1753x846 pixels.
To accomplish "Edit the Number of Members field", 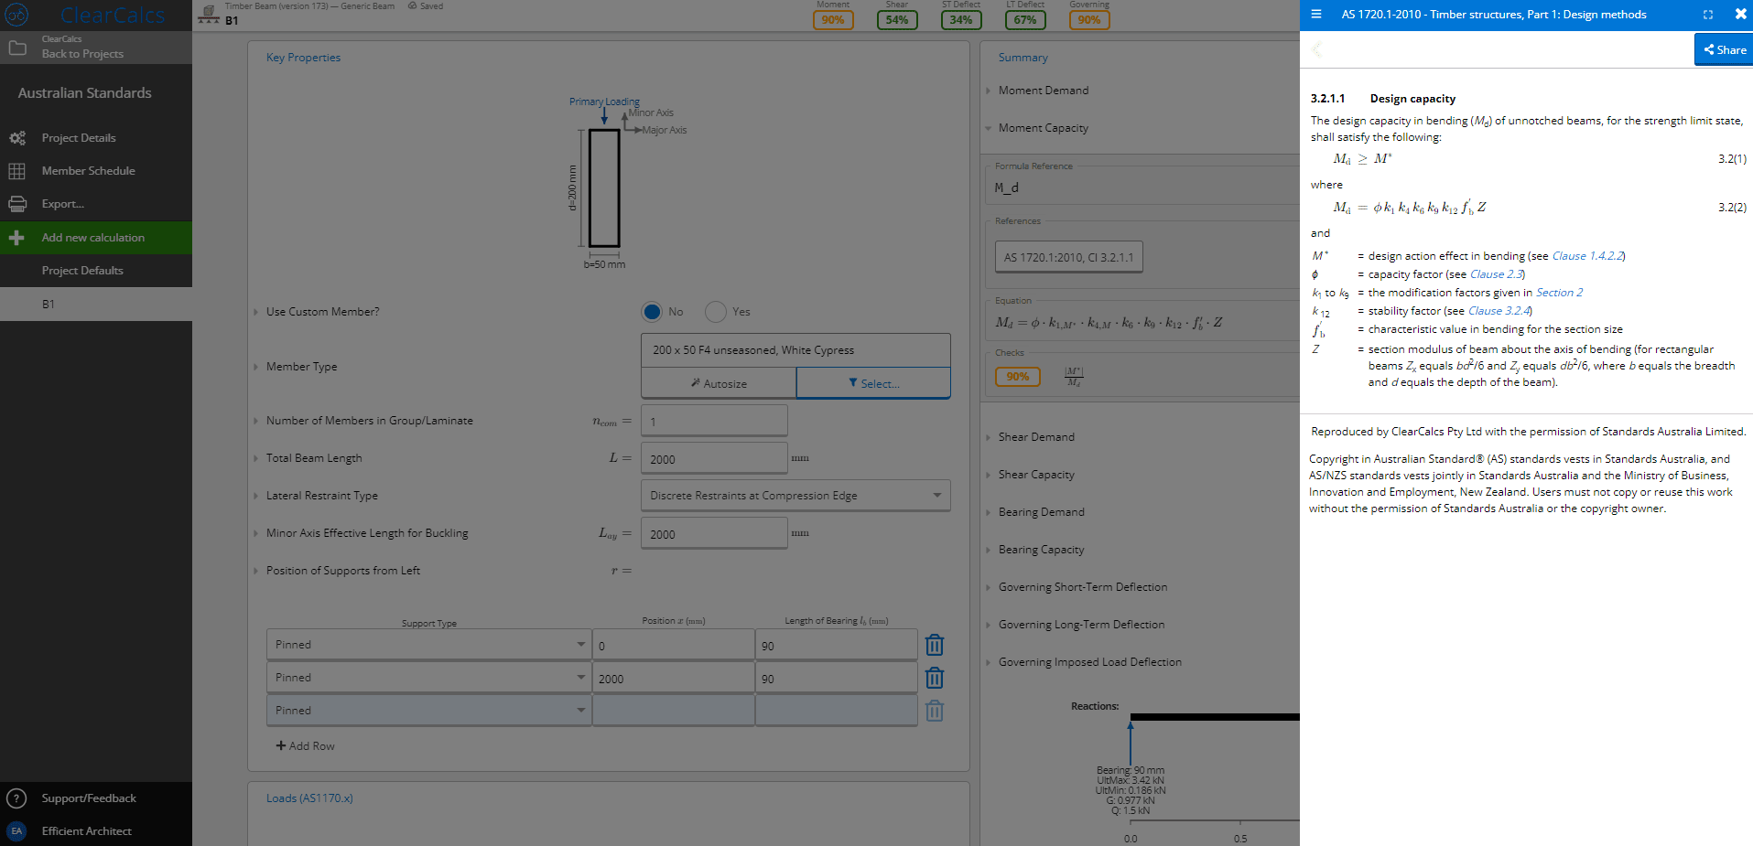I will (714, 422).
